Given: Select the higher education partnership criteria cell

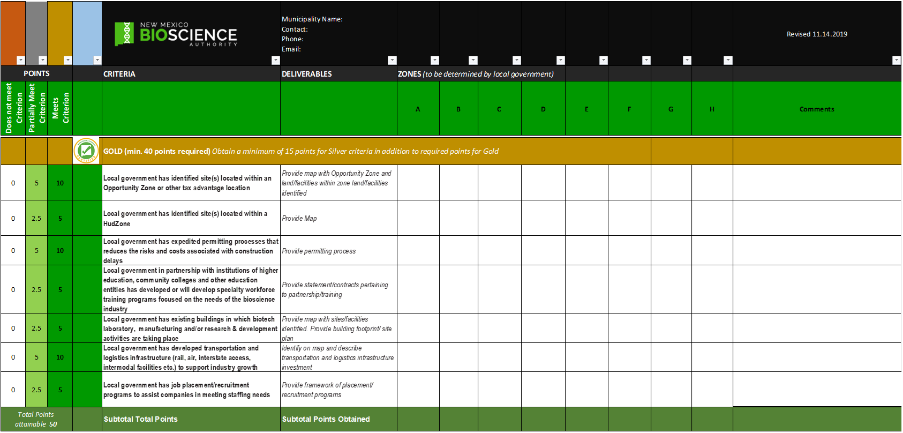Looking at the screenshot, I should 191,289.
